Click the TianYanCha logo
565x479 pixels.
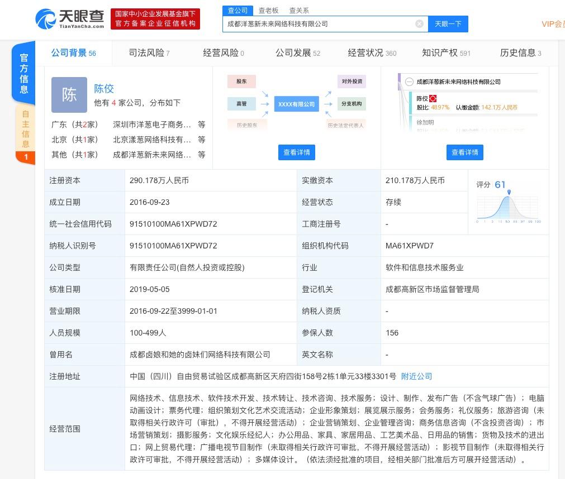click(69, 19)
